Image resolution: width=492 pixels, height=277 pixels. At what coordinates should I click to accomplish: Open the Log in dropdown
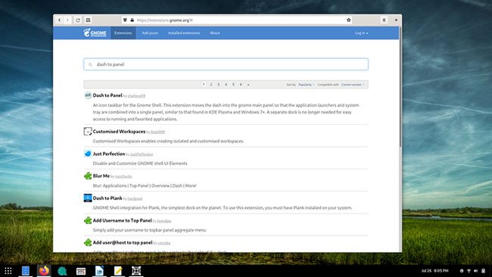click(362, 33)
